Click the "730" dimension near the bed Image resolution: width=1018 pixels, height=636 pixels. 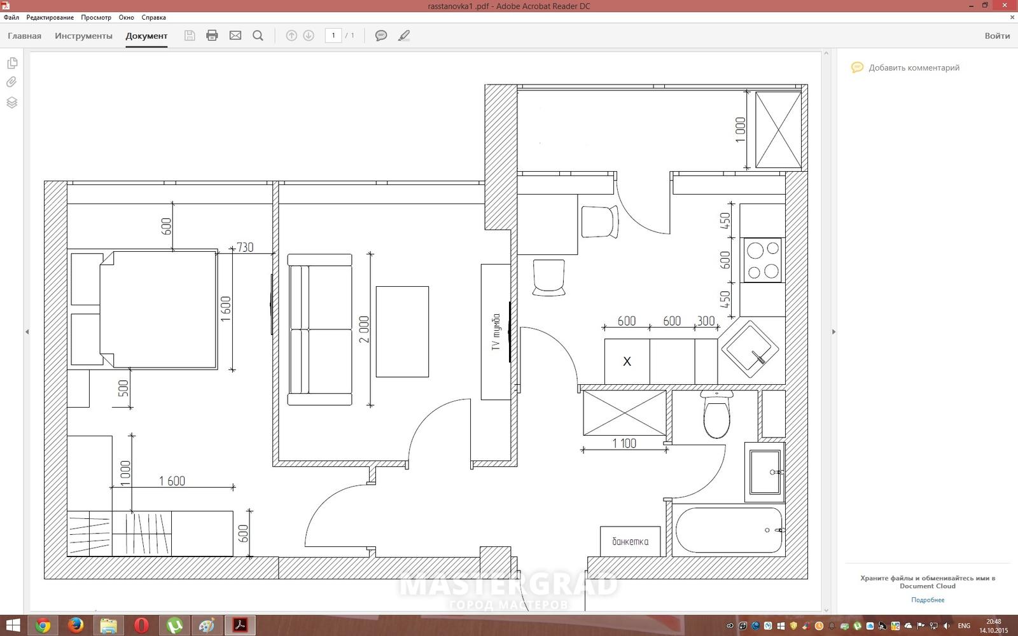(x=245, y=247)
